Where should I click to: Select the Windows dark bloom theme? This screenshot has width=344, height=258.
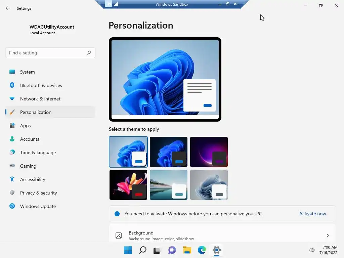pos(169,152)
